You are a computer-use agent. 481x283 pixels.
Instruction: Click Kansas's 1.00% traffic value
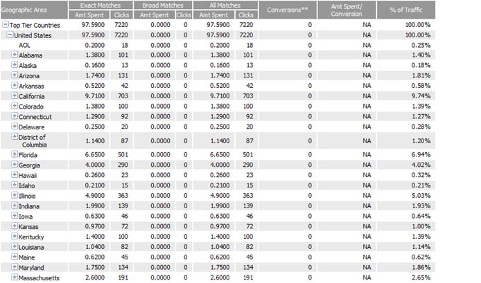(x=421, y=226)
